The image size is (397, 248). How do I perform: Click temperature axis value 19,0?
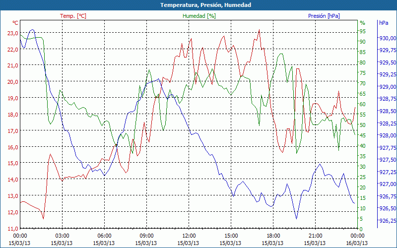[x=13, y=98]
